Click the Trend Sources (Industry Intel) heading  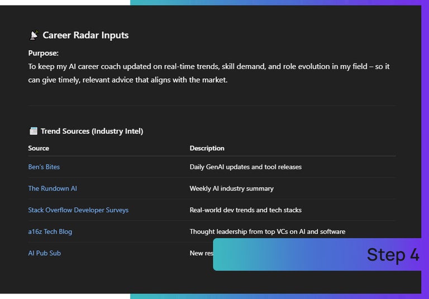point(92,131)
